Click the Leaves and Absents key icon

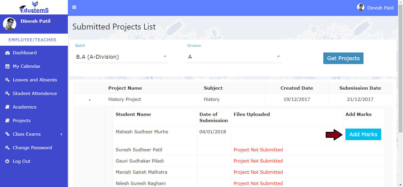[x=7, y=80]
